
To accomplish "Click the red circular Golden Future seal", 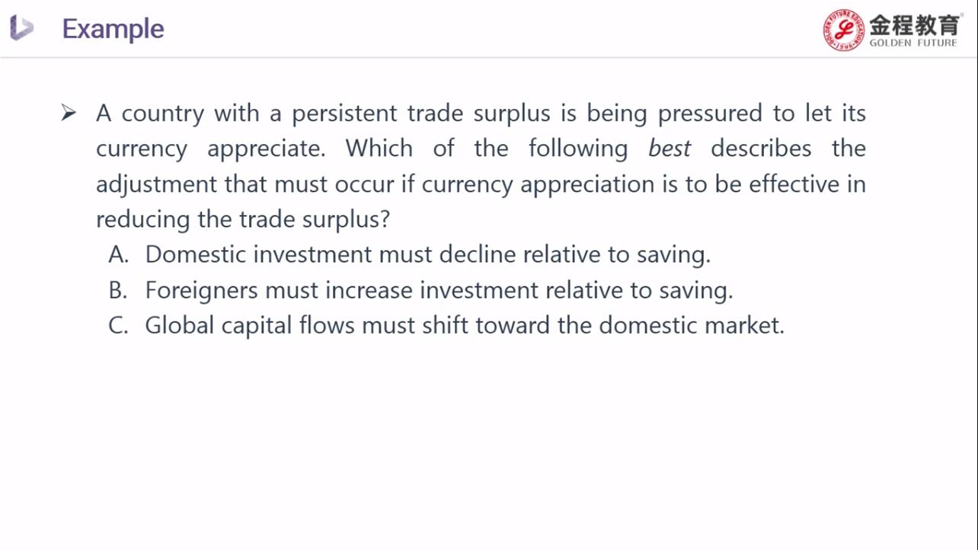I will click(843, 30).
